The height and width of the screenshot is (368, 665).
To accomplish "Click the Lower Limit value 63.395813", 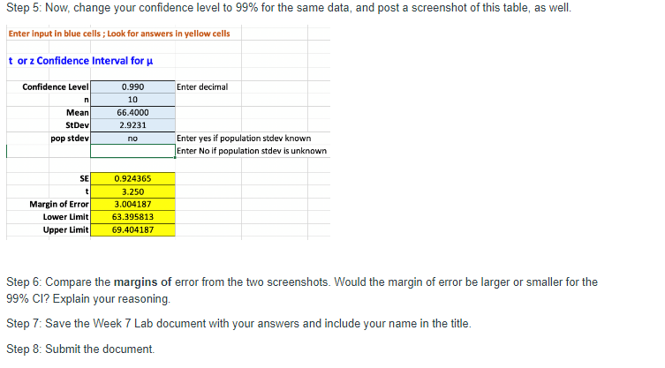I will (x=132, y=217).
